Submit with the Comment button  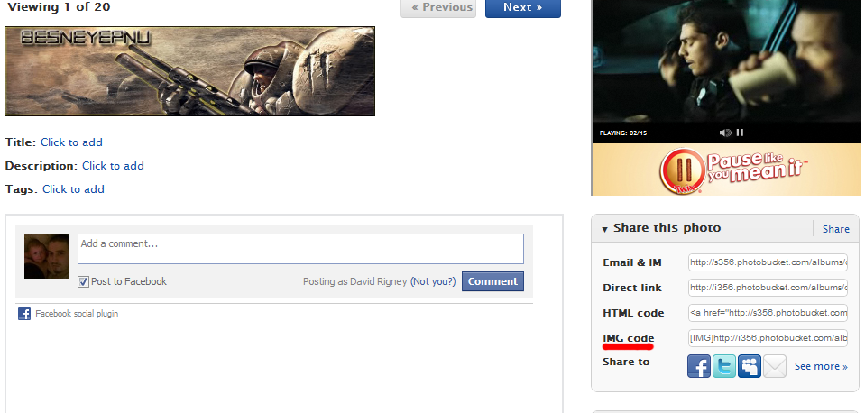[492, 281]
